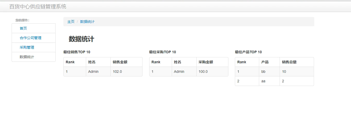The height and width of the screenshot is (124, 351).
Task: Click the 数据统计 breadcrumb link
Action: [87, 22]
